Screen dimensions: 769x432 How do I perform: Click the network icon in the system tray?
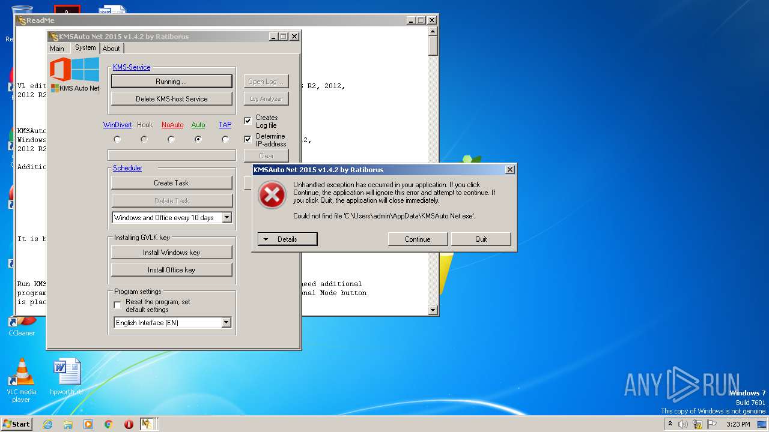698,424
